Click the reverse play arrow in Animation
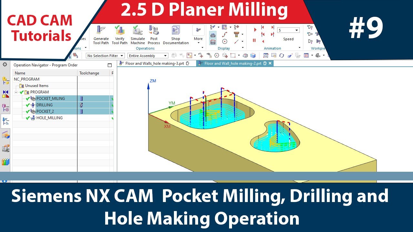Screen dimensions: 413x232 point(263,41)
